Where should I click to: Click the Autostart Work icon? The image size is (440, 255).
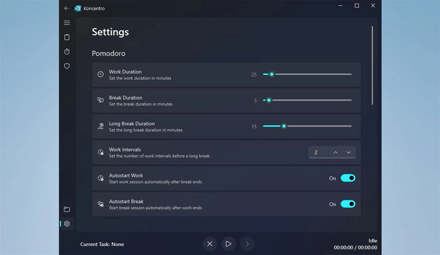(101, 178)
